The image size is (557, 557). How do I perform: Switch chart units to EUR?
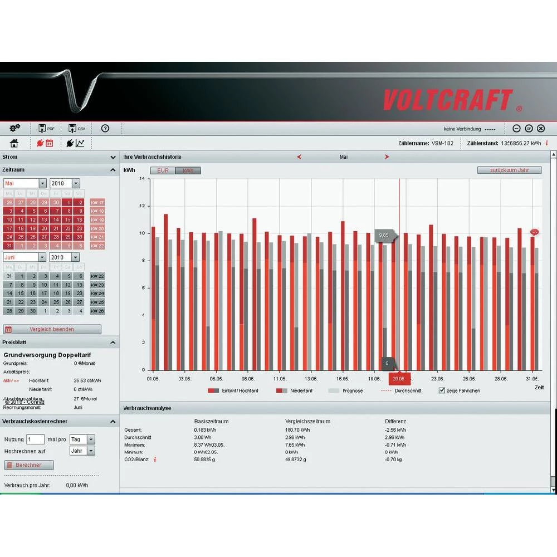point(163,170)
